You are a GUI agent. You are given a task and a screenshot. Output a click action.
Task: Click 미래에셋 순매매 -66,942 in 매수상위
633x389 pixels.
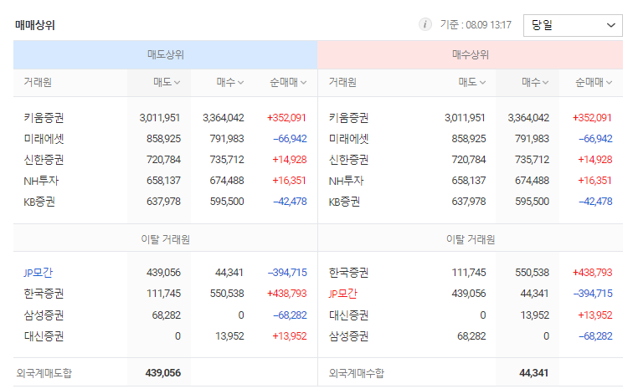coord(595,139)
